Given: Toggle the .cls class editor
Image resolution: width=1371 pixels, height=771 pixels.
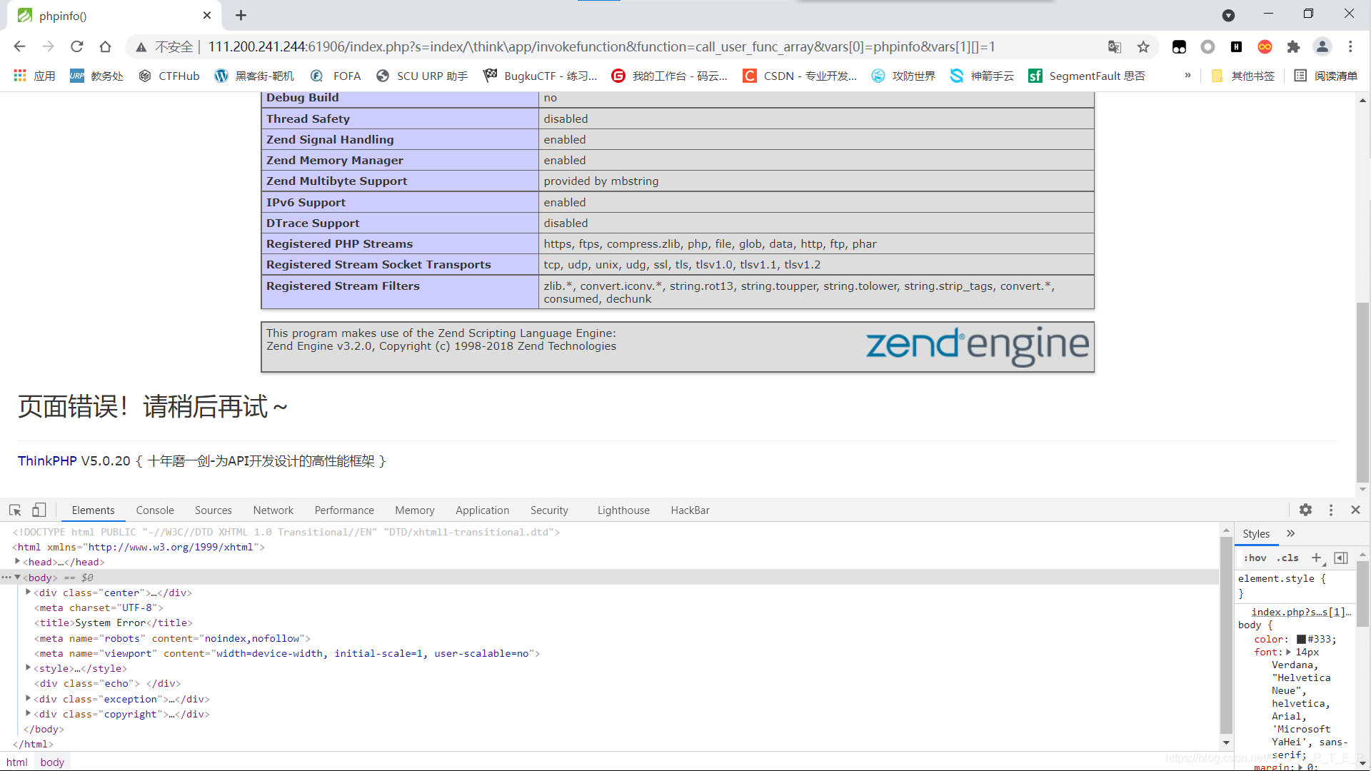Looking at the screenshot, I should click(x=1287, y=558).
